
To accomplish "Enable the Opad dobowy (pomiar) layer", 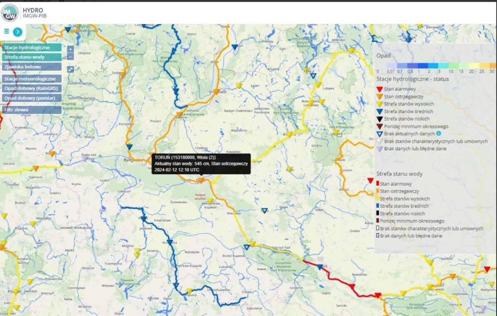I will [x=32, y=98].
